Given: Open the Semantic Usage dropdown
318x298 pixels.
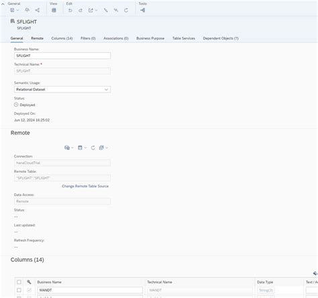Looking at the screenshot, I should coord(62,89).
